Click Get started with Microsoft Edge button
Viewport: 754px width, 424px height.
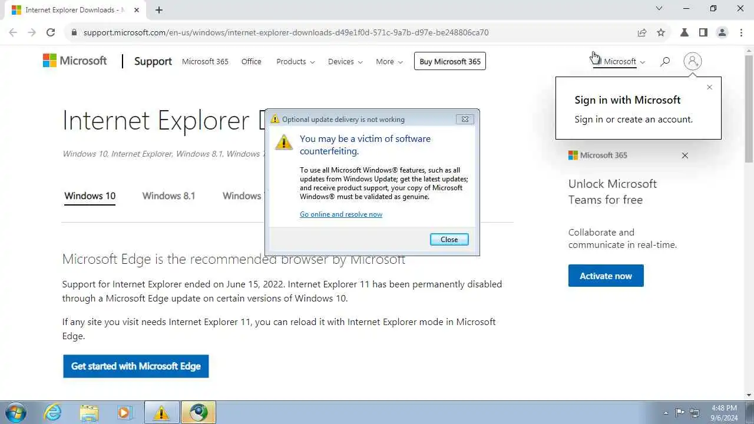tap(136, 366)
